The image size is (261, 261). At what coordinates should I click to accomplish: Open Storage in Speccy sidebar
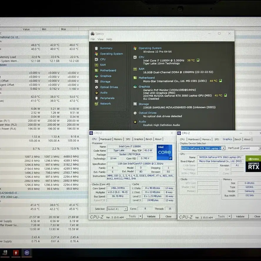(x=105, y=82)
